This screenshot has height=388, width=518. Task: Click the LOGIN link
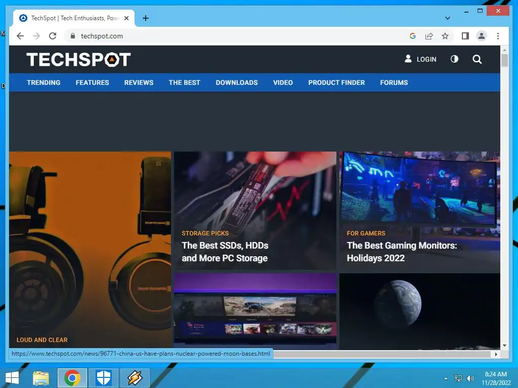[420, 59]
